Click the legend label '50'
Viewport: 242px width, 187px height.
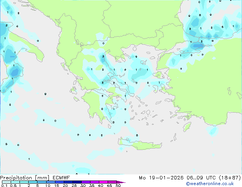[x=118, y=185]
